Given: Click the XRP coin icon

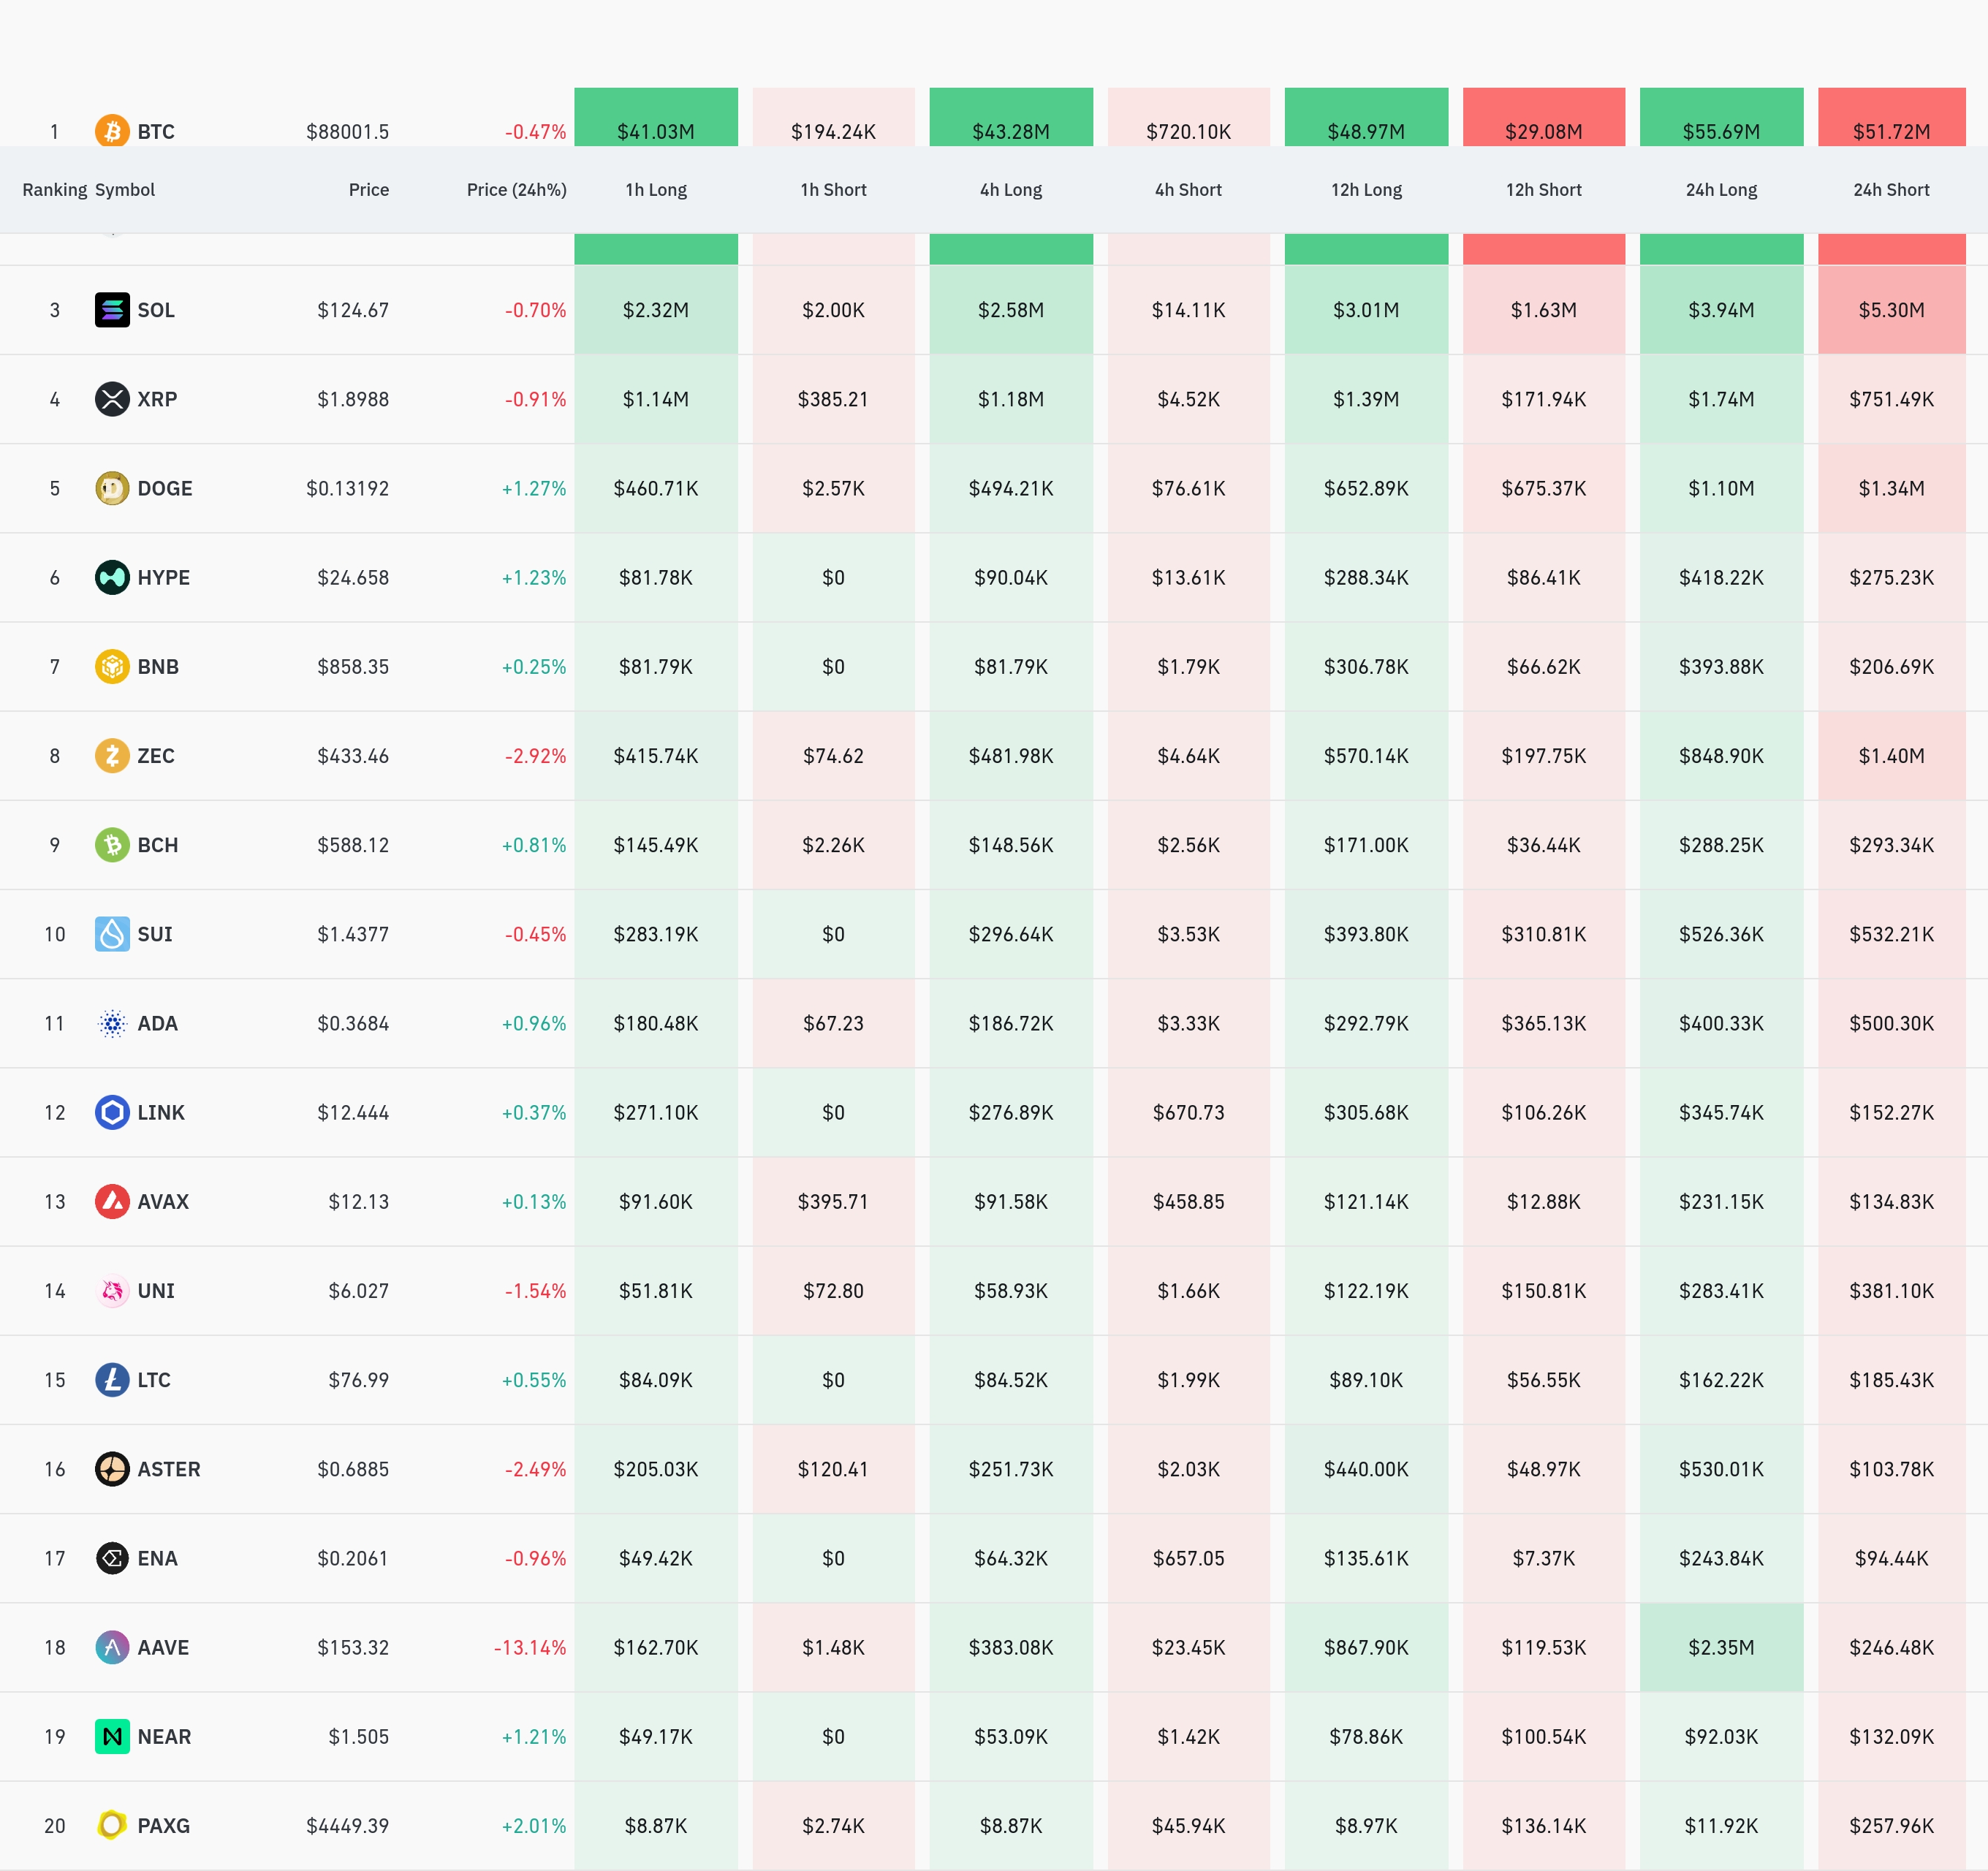Looking at the screenshot, I should 112,399.
